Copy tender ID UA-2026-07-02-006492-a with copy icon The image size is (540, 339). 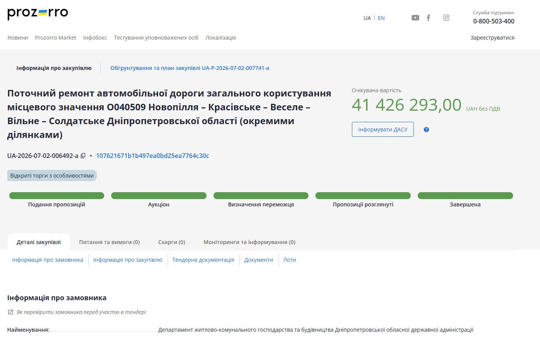[83, 156]
